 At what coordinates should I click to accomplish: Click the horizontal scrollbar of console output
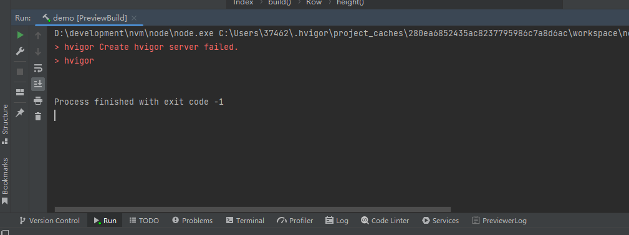click(x=252, y=209)
